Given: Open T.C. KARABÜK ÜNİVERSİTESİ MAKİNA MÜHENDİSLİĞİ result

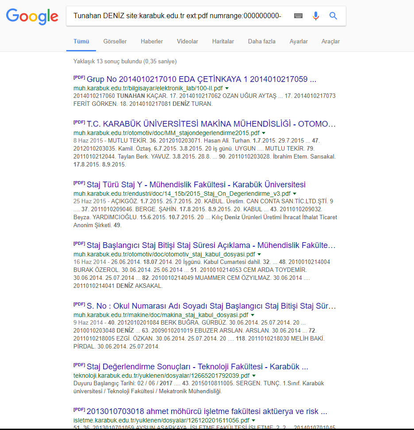Looking at the screenshot, I should click(x=211, y=124).
